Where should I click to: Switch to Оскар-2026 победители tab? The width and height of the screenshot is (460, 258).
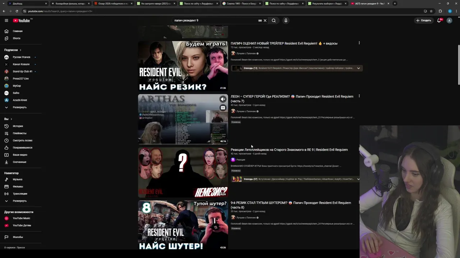point(112,4)
